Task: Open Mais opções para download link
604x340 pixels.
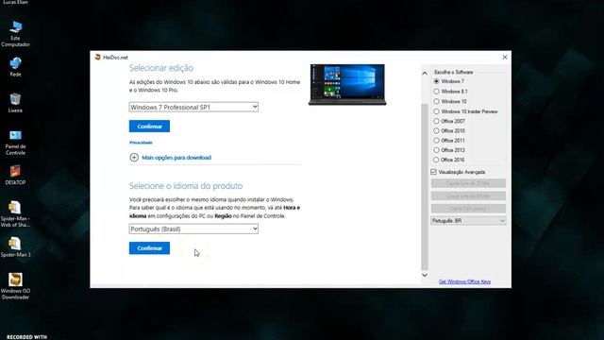Action: coord(176,158)
